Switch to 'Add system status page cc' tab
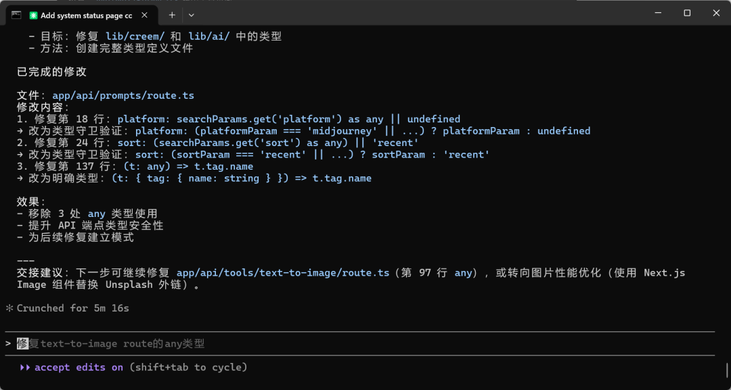Image resolution: width=731 pixels, height=390 pixels. click(86, 15)
